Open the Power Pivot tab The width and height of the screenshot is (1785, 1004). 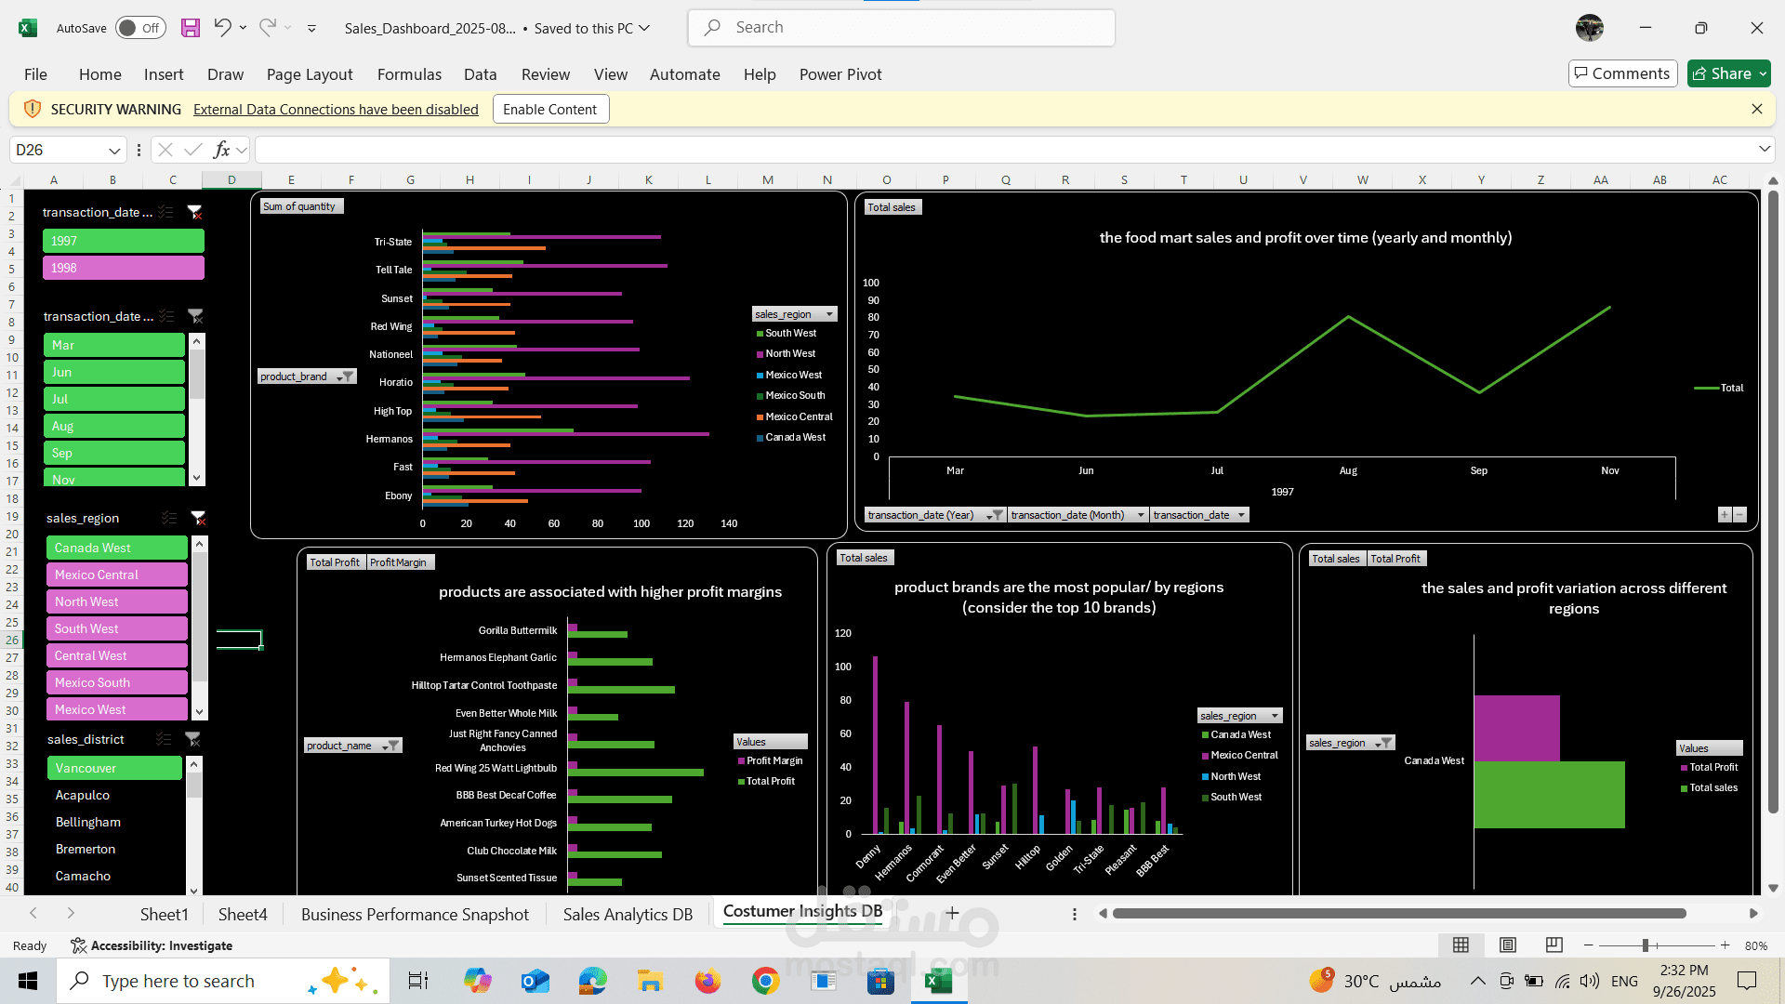coord(840,74)
